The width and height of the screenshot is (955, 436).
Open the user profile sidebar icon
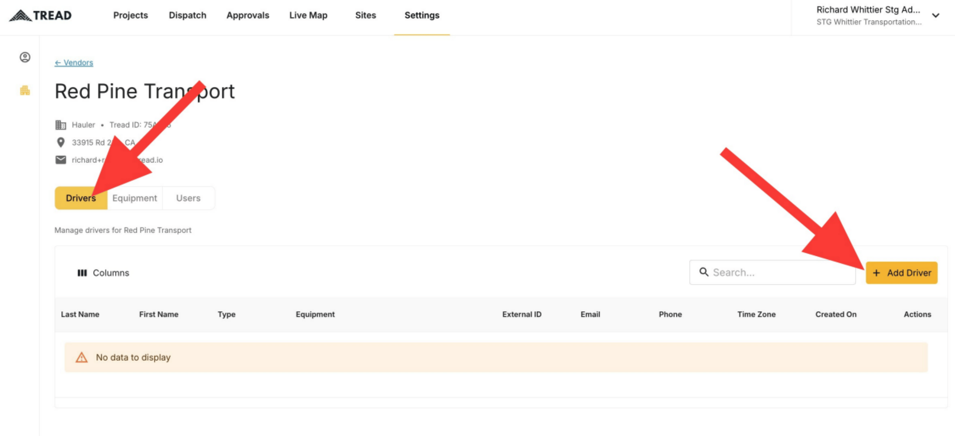tap(25, 57)
